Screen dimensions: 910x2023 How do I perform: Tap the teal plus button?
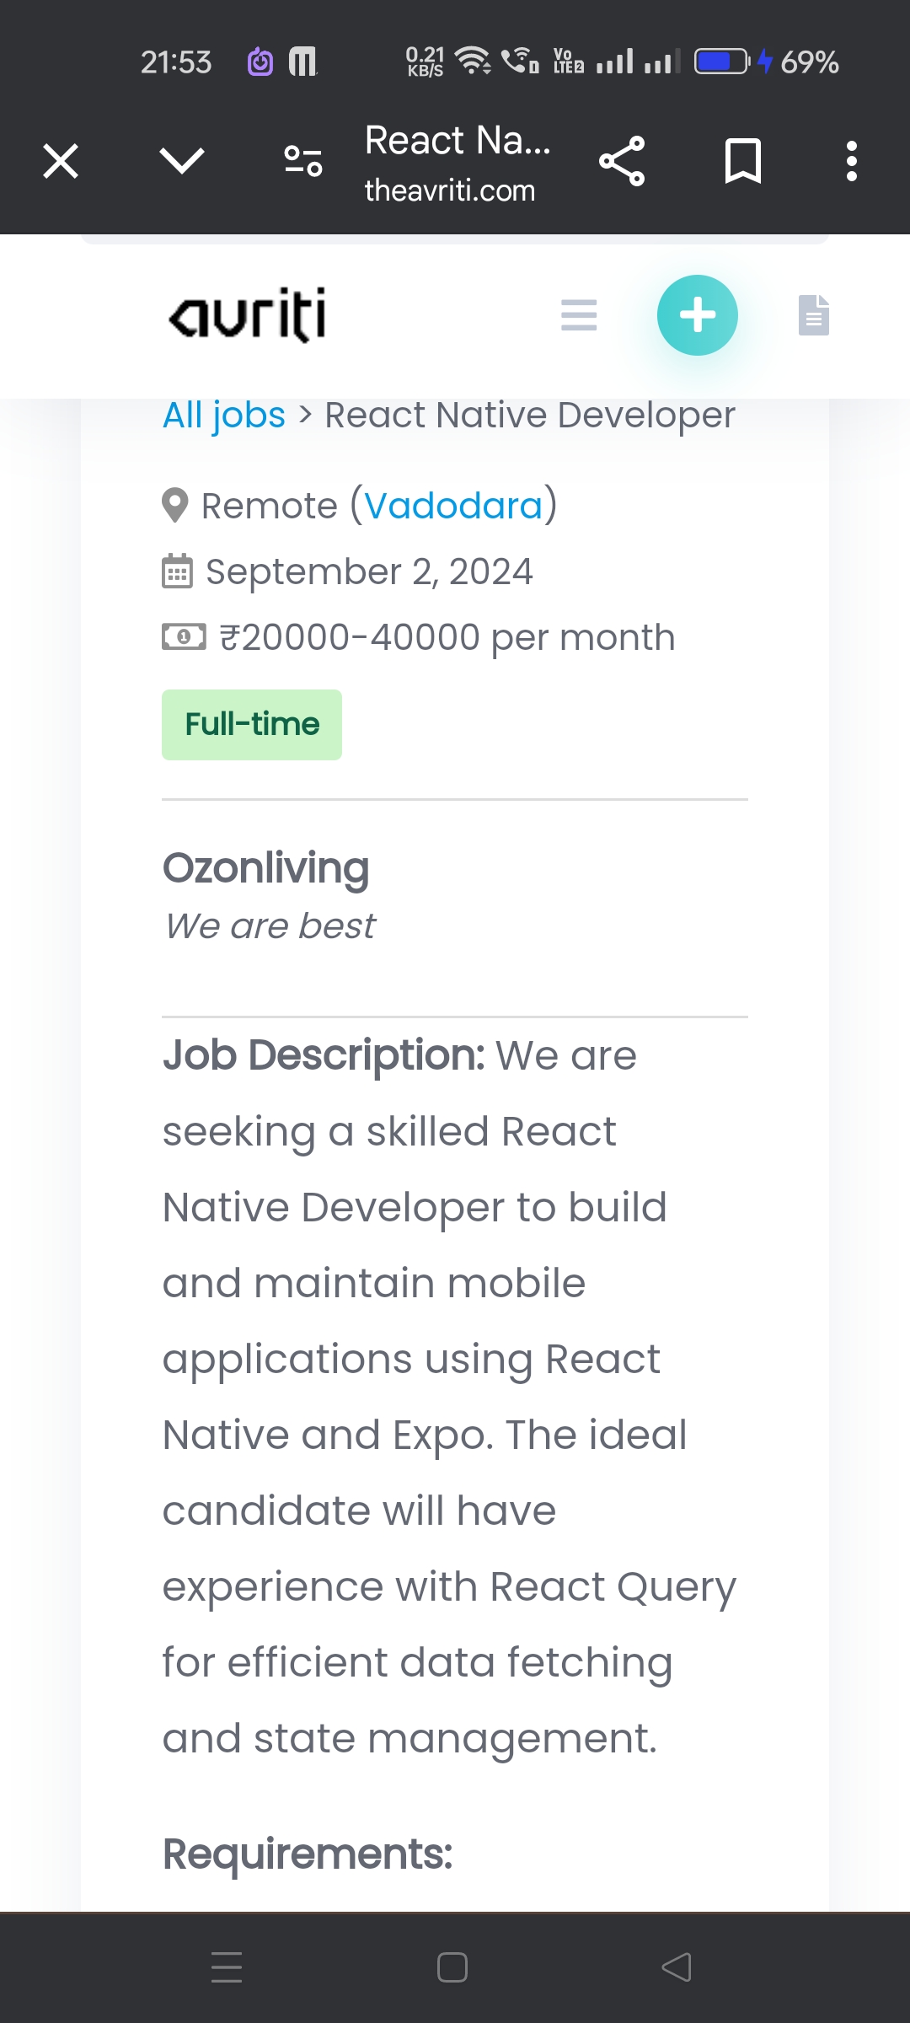(x=698, y=315)
